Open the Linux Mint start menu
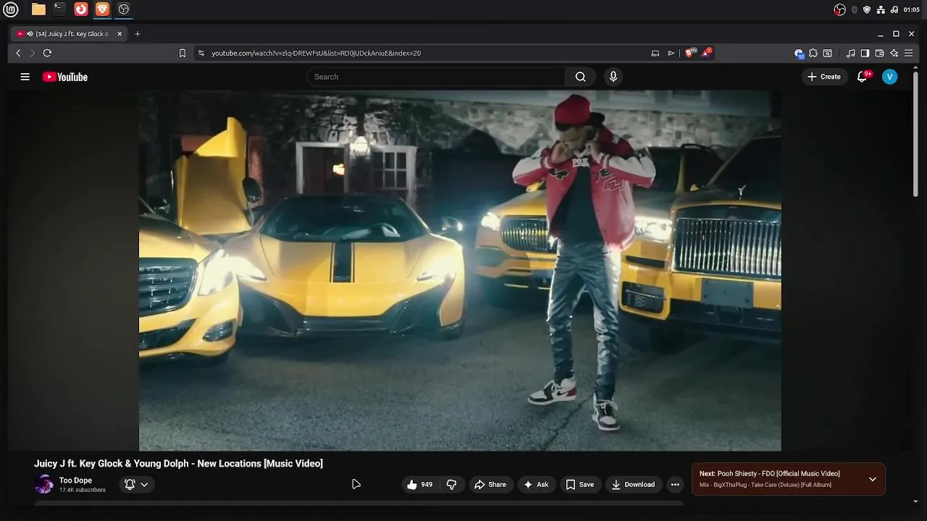Viewport: 927px width, 521px height. click(x=11, y=9)
